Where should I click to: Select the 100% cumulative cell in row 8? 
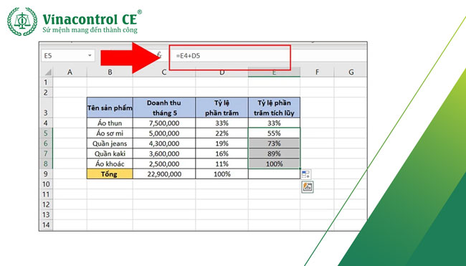pos(274,163)
